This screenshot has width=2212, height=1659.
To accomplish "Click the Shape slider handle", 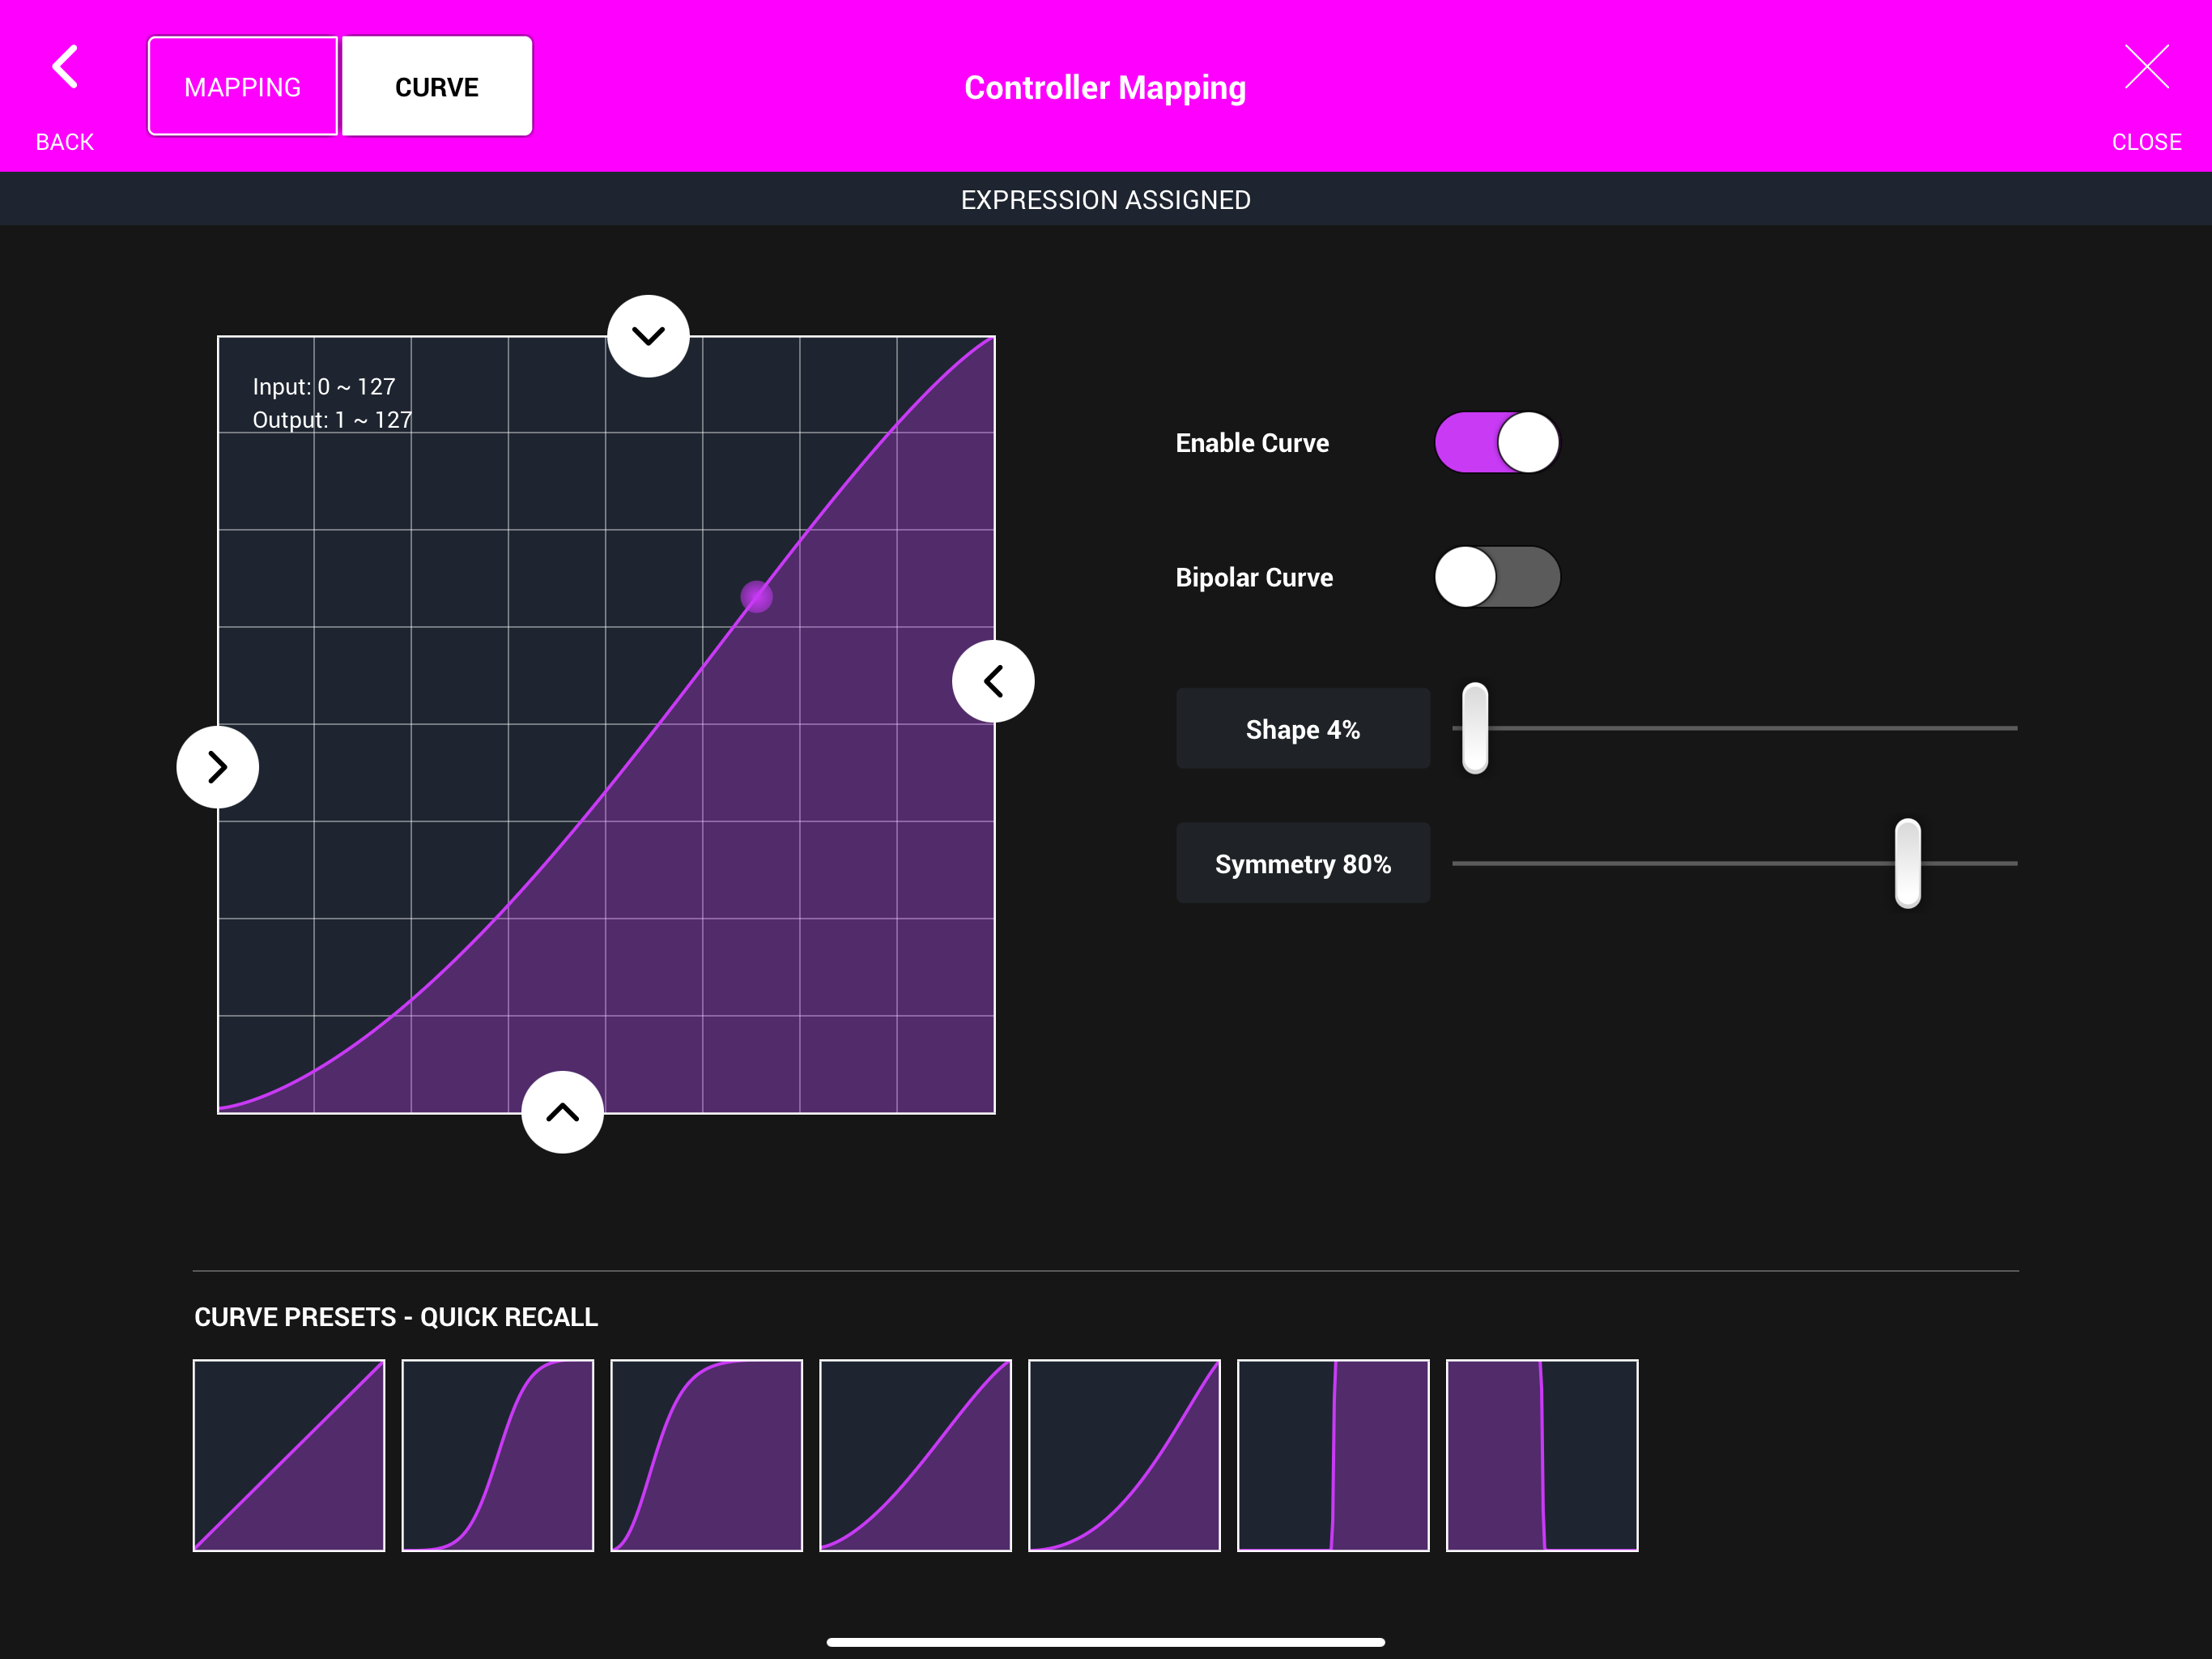I will tap(1475, 728).
